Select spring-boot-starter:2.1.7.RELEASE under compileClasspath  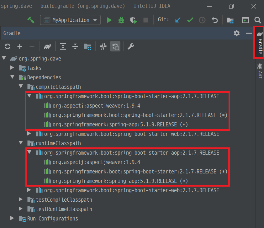tap(140, 115)
